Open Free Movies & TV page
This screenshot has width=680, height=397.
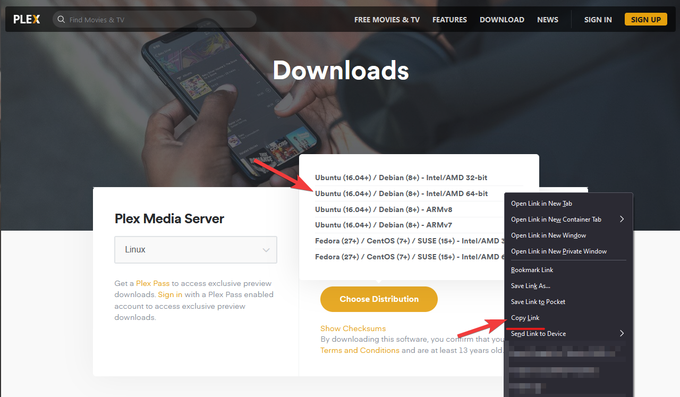(x=387, y=20)
